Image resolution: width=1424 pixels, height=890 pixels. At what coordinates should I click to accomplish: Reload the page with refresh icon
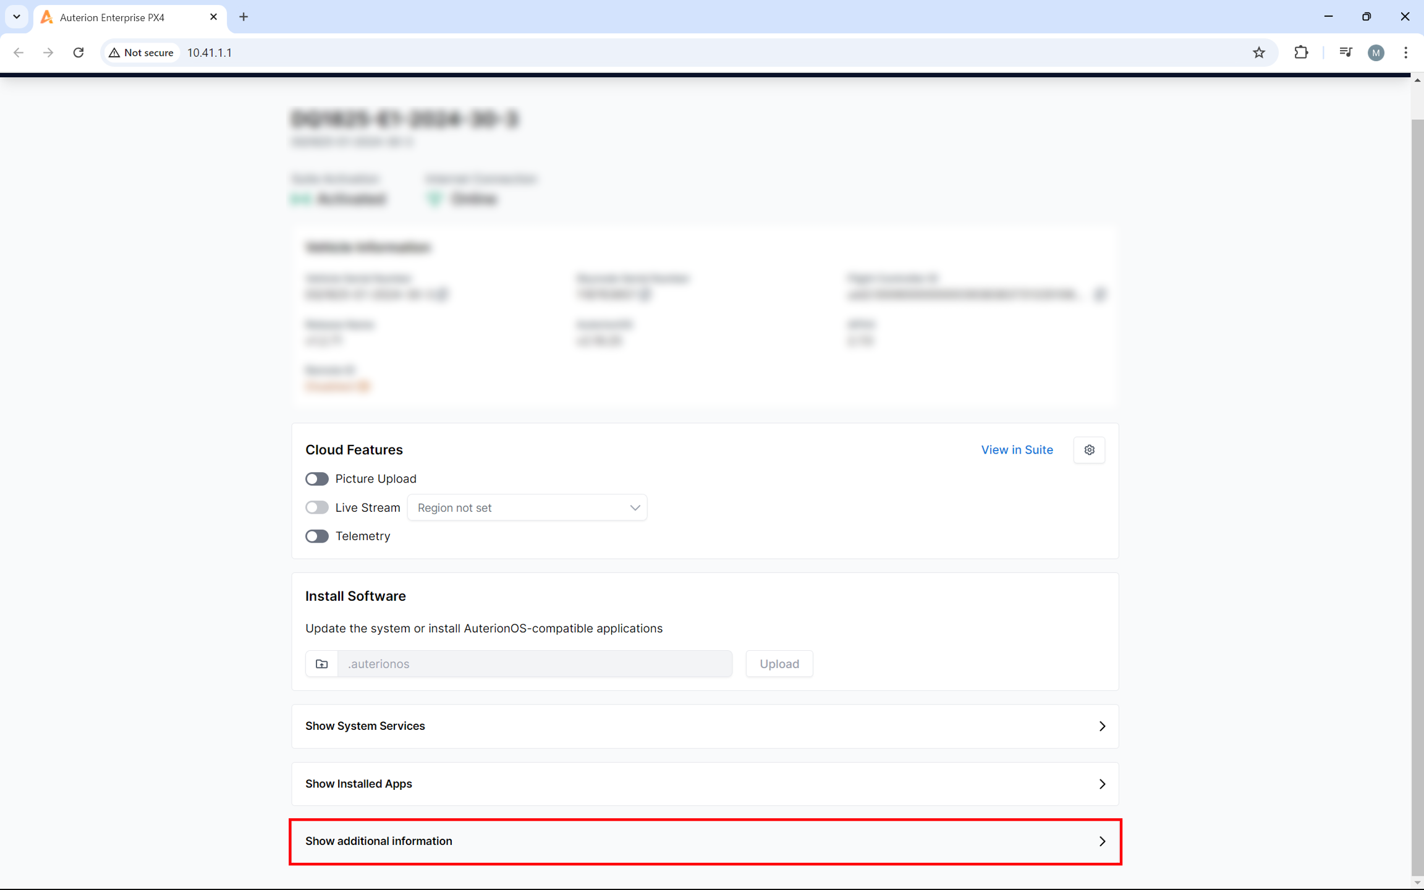(x=78, y=53)
